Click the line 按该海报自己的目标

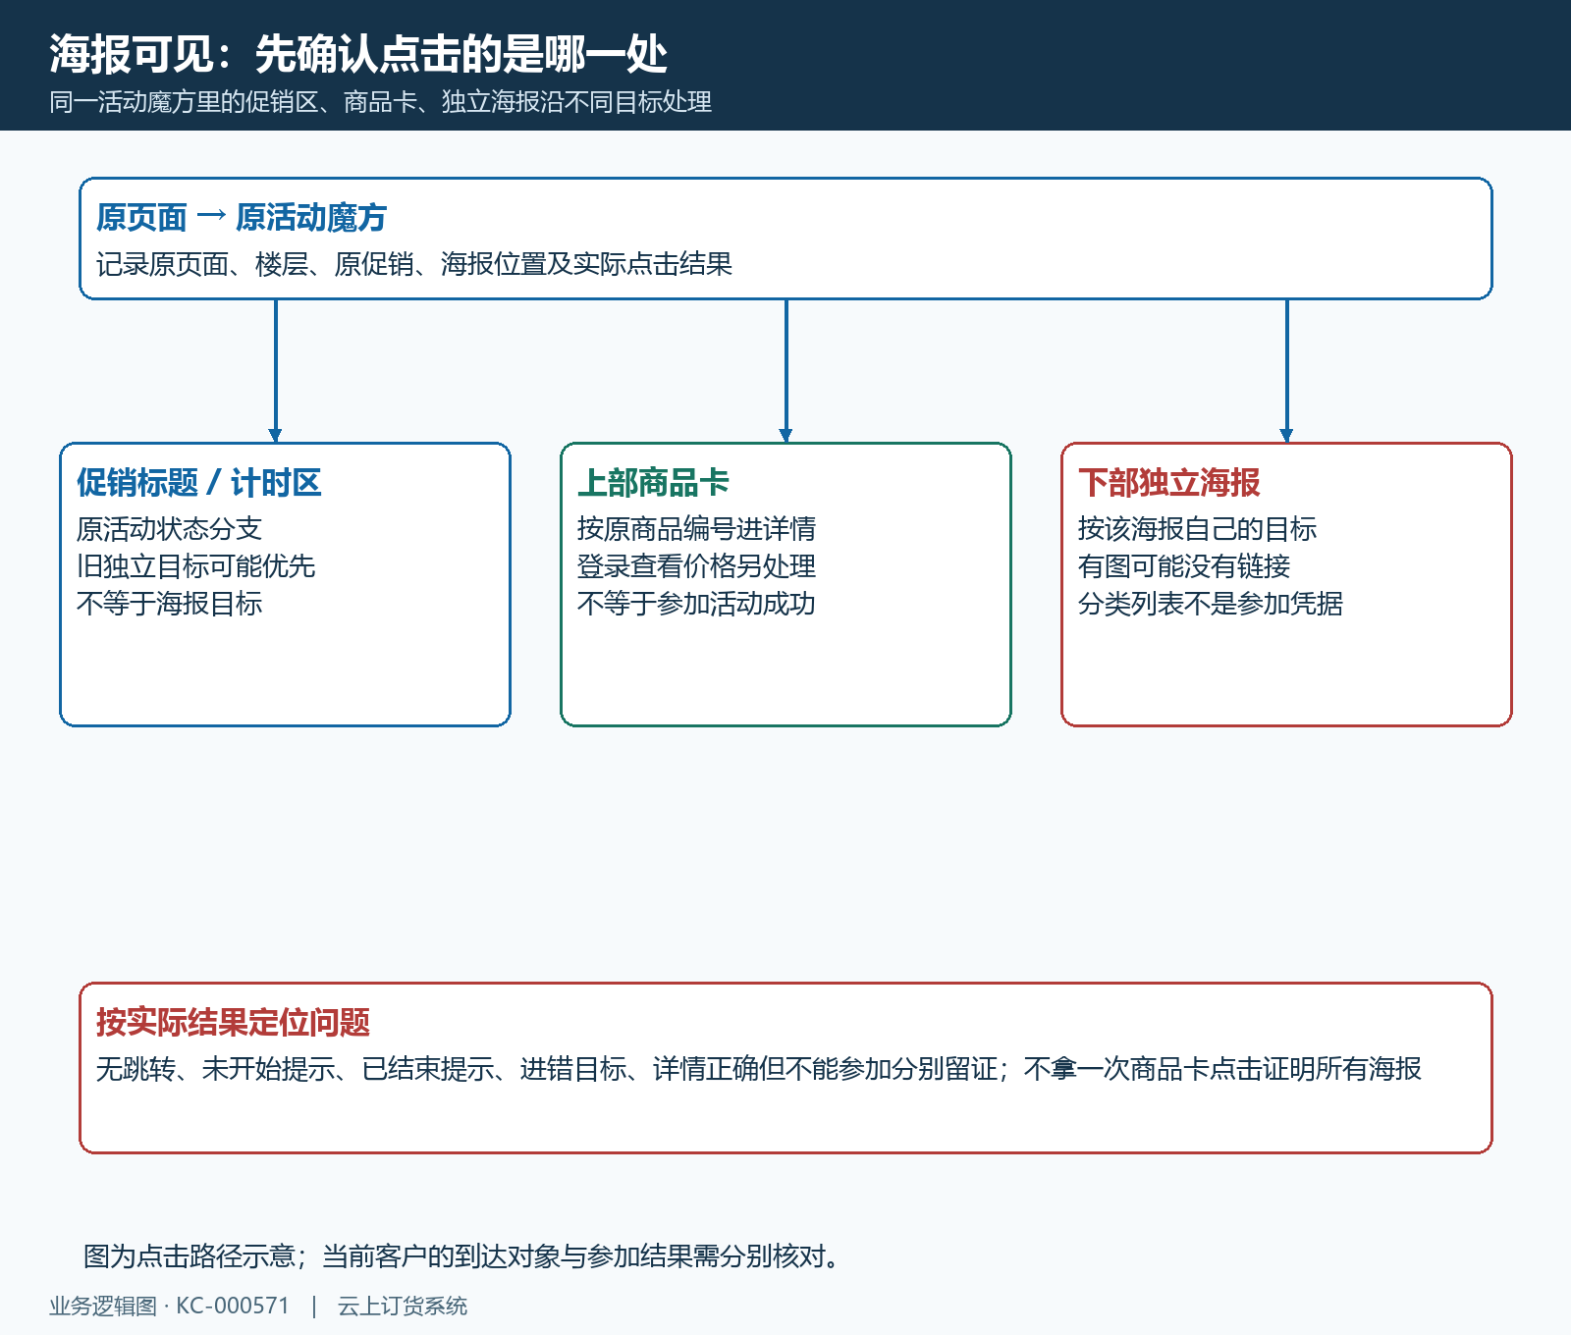point(1198,529)
